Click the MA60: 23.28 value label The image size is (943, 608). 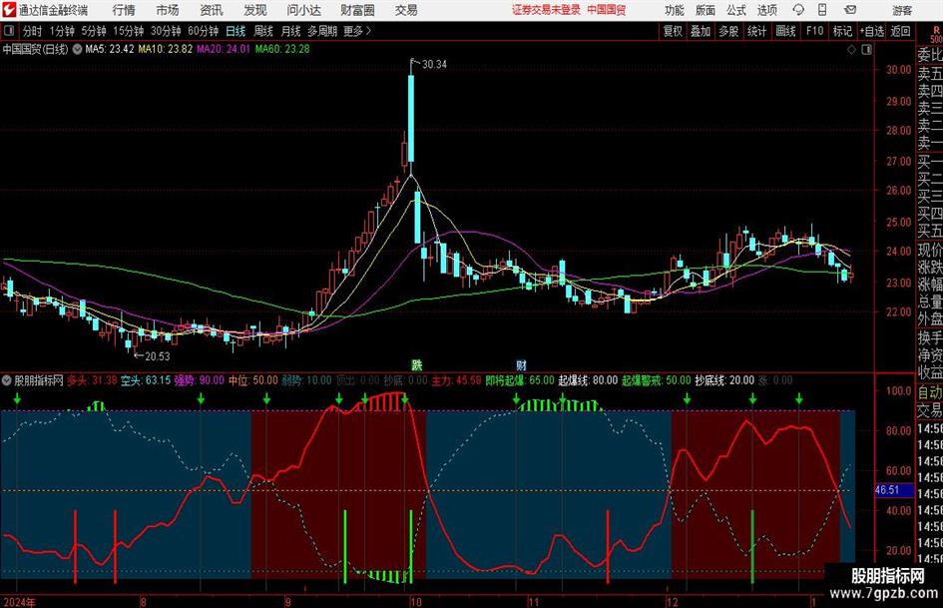pos(282,49)
